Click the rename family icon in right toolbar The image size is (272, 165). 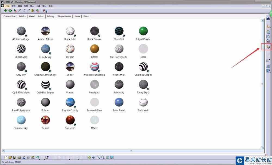(268, 37)
